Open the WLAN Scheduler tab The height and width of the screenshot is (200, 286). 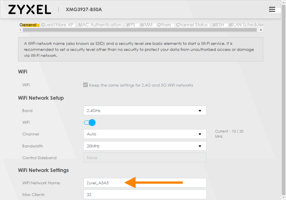[246, 25]
